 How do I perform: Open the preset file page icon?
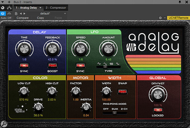pos(16,13)
